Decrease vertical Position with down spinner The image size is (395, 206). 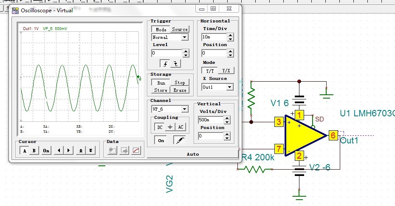tap(227, 138)
